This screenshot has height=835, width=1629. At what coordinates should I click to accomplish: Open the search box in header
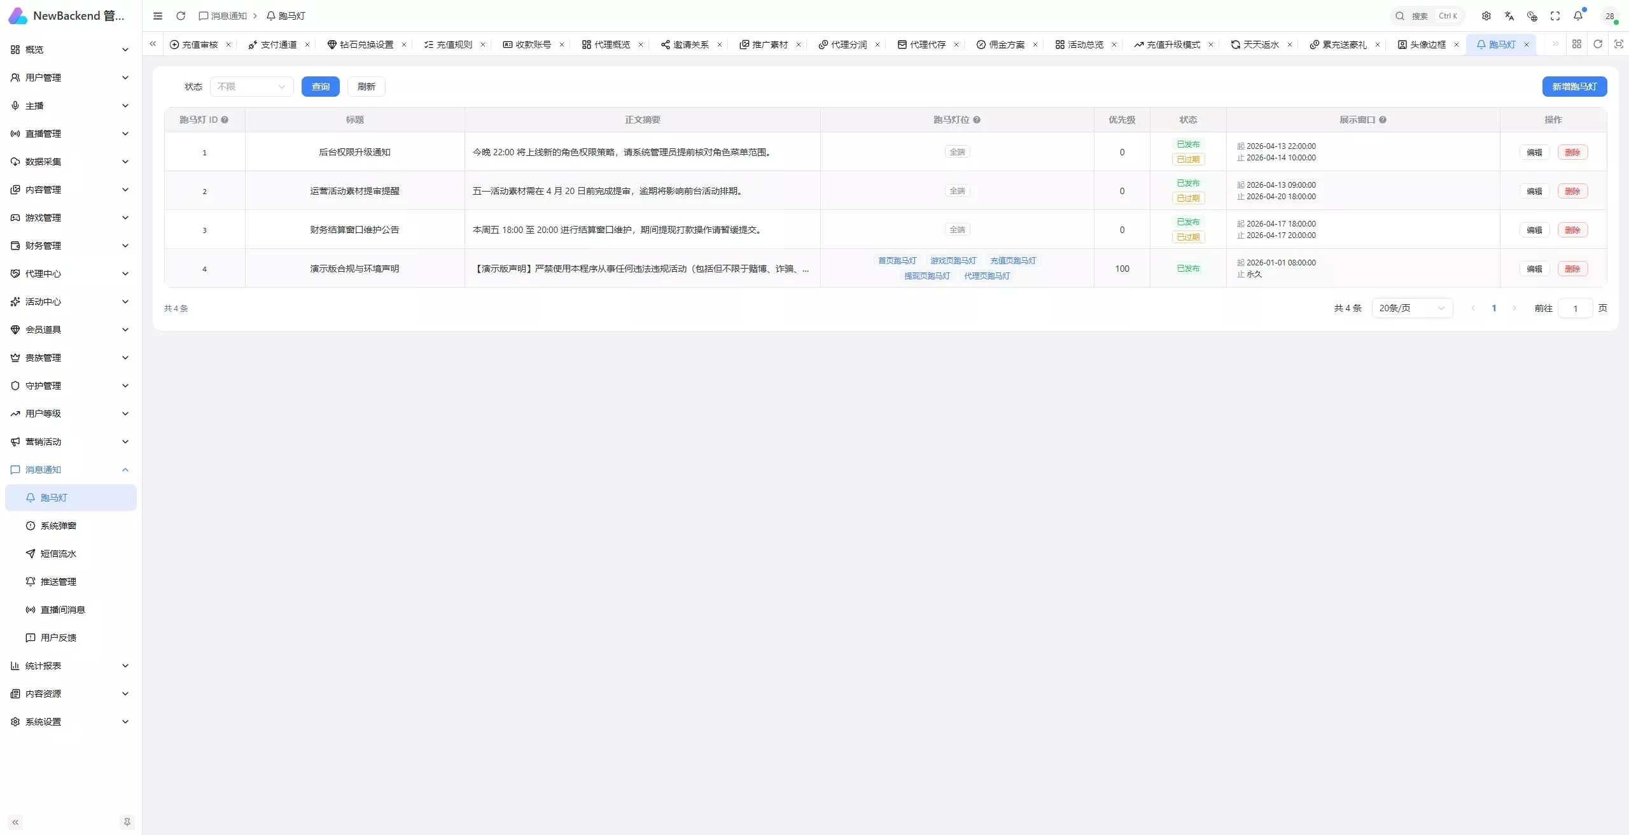(1427, 16)
